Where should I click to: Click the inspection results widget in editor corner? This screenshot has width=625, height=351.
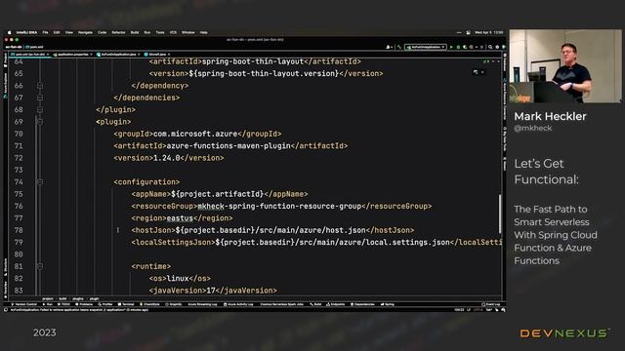tap(486, 61)
